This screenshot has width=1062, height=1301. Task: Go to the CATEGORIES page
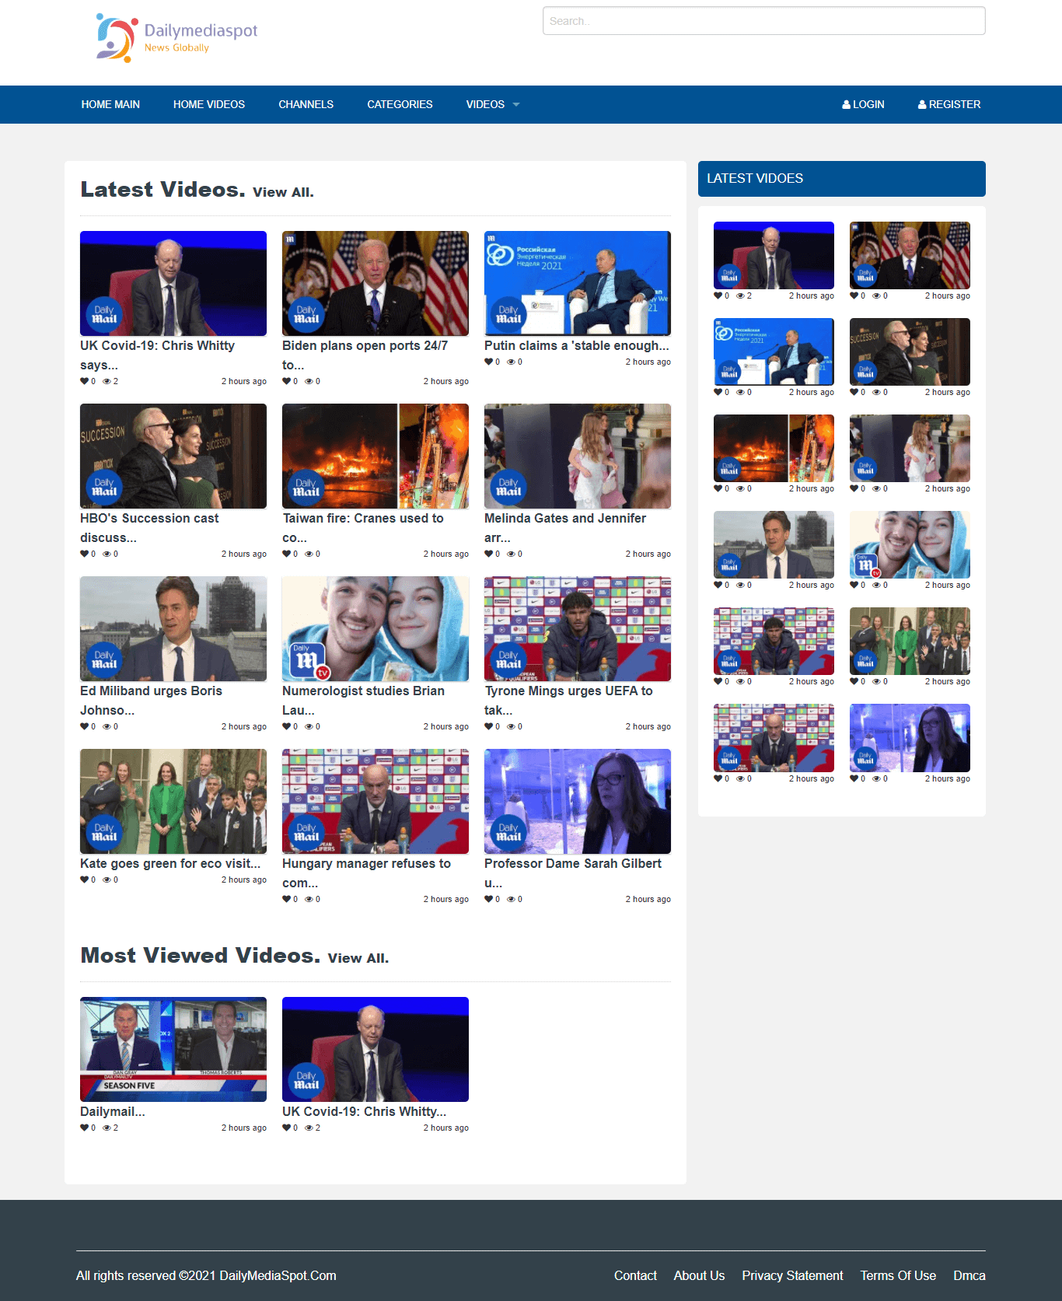[x=400, y=104]
